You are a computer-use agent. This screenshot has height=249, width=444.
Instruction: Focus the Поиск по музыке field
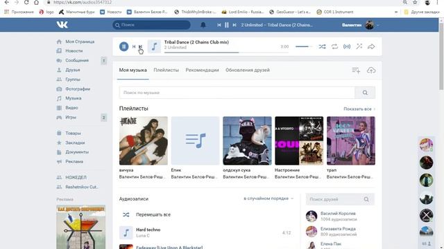pyautogui.click(x=237, y=93)
